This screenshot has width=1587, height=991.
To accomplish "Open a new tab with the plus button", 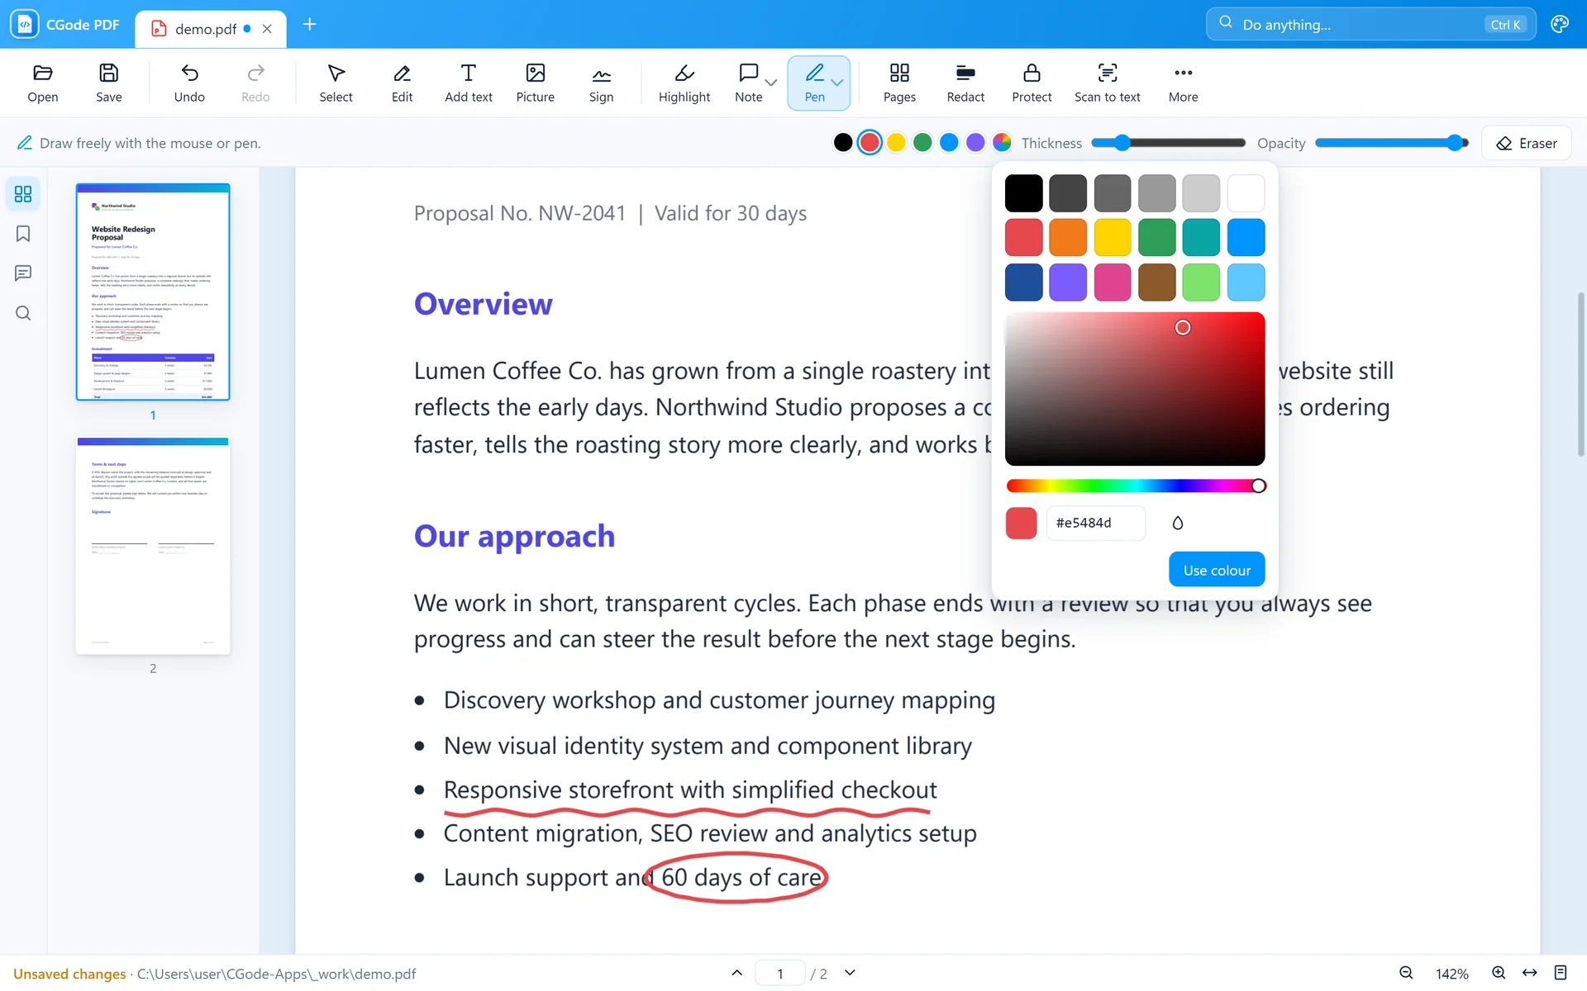I will (310, 25).
